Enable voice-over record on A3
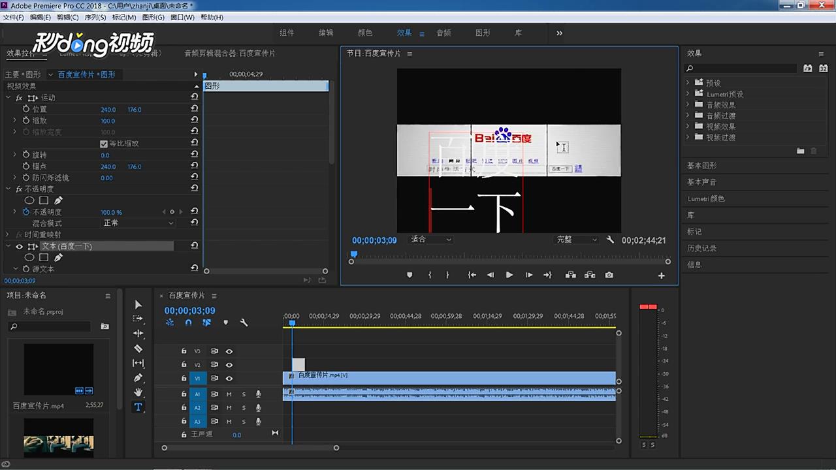 (x=259, y=422)
